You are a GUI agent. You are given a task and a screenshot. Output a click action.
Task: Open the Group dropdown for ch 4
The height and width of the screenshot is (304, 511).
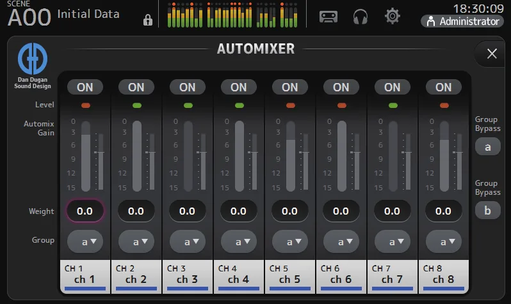pyautogui.click(x=239, y=241)
